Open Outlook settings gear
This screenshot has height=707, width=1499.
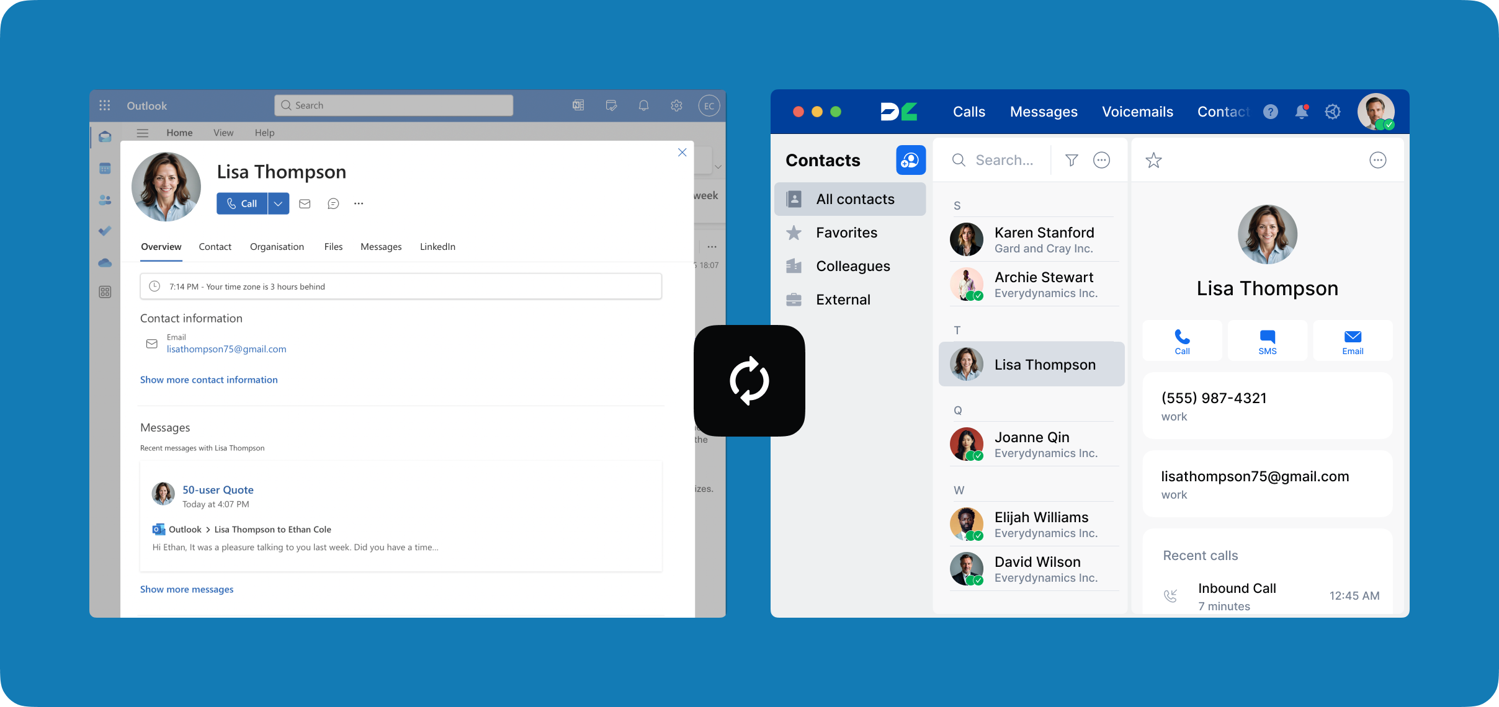point(676,105)
